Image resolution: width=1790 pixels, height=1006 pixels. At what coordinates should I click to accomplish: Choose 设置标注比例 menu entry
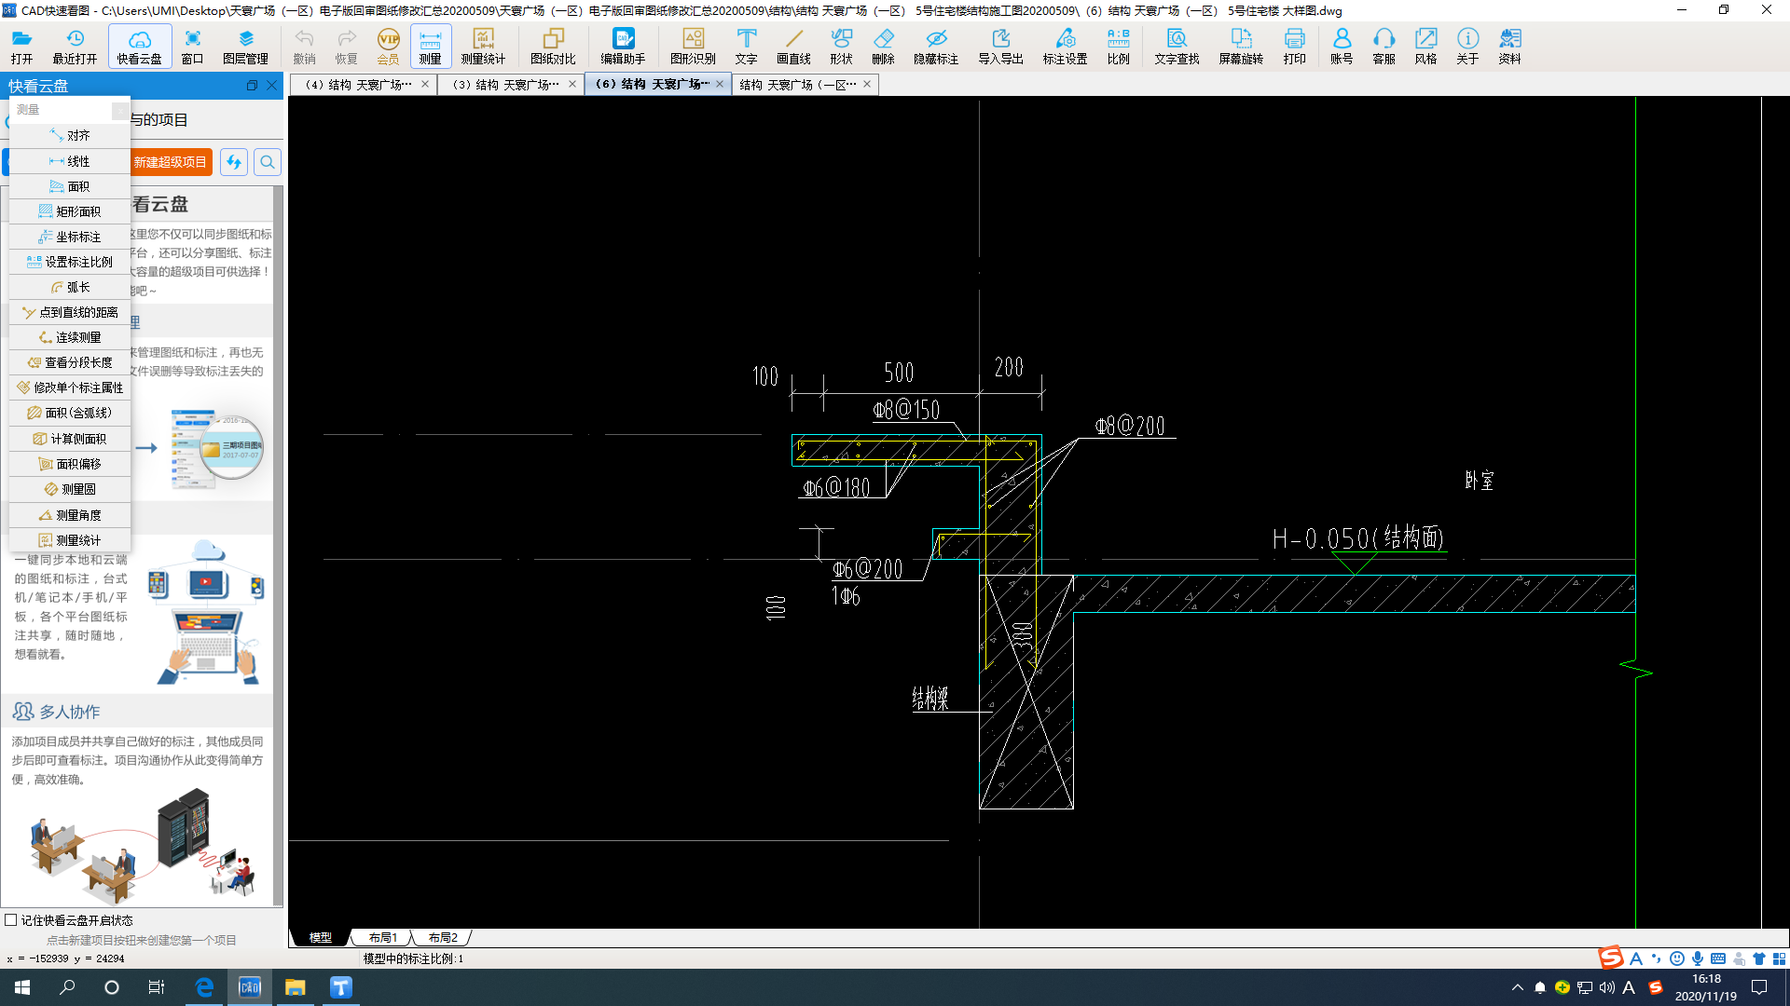pos(70,262)
